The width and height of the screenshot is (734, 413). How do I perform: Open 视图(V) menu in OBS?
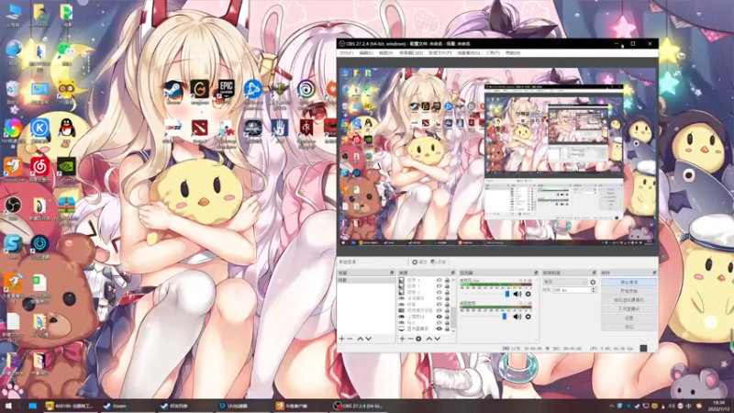[385, 53]
